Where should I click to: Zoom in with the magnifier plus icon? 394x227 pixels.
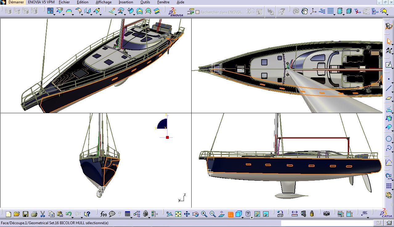click(x=204, y=214)
